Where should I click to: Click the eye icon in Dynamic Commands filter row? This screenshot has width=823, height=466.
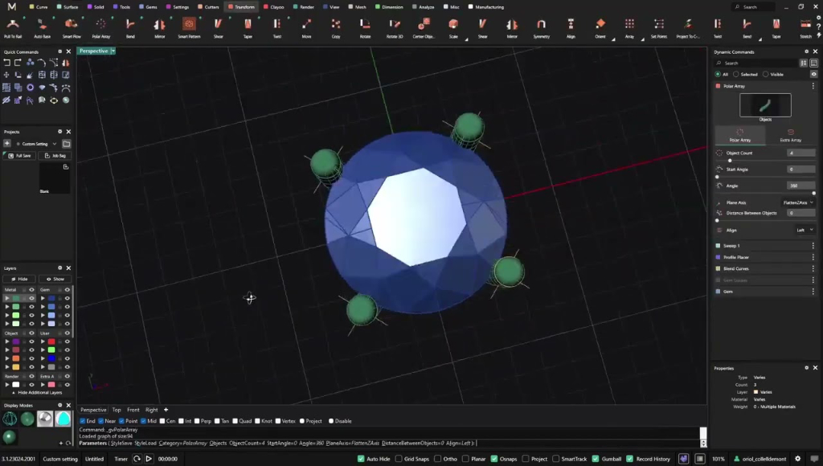pyautogui.click(x=813, y=75)
